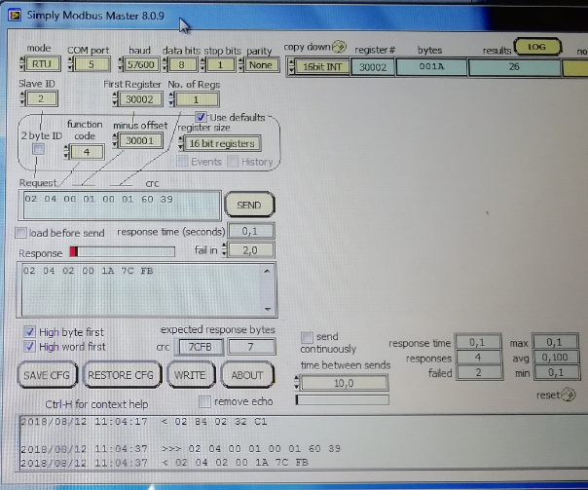
Task: Click the expected response bytes field 7
Action: pyautogui.click(x=251, y=347)
